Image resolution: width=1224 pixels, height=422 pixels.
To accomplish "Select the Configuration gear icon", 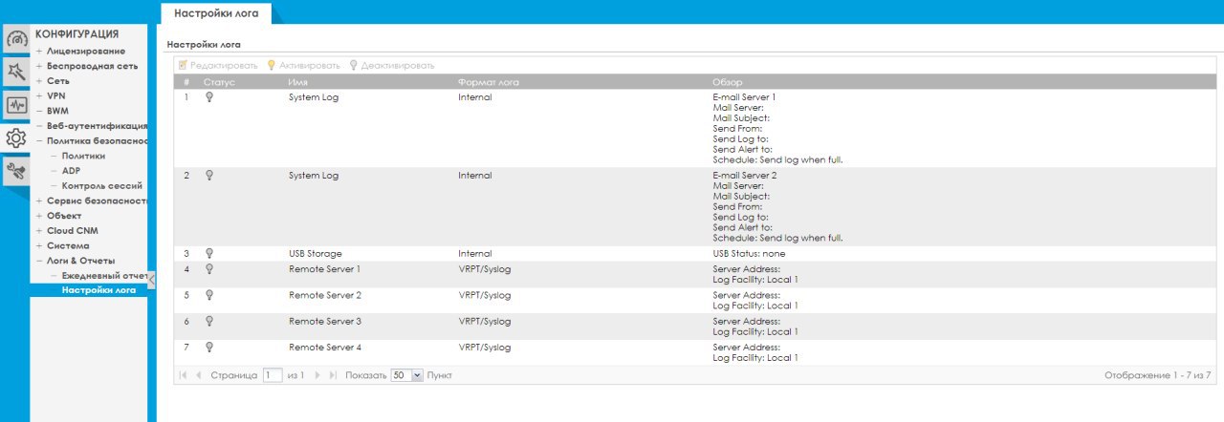I will pyautogui.click(x=15, y=137).
